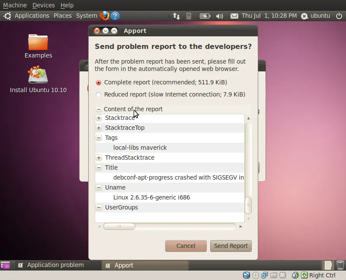Viewport: 346px width, 280px height.
Task: Select 'debconf-apt-progress crashed with SIGSEGV' row
Action: click(x=170, y=177)
